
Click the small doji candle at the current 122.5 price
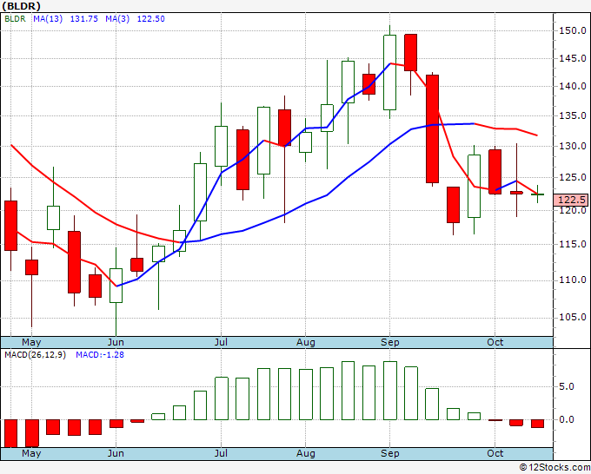tap(537, 194)
